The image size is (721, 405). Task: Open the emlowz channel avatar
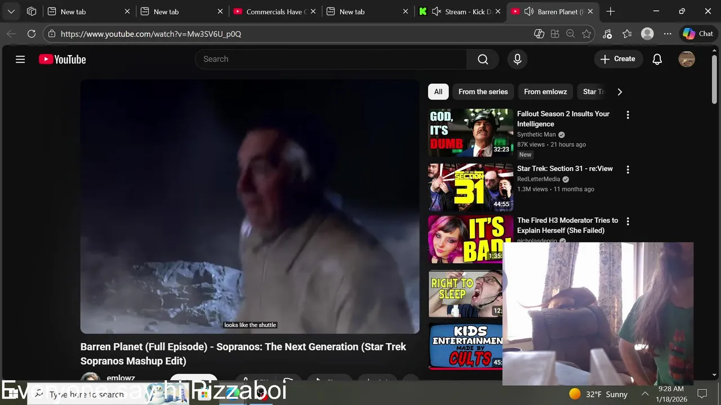pyautogui.click(x=90, y=378)
